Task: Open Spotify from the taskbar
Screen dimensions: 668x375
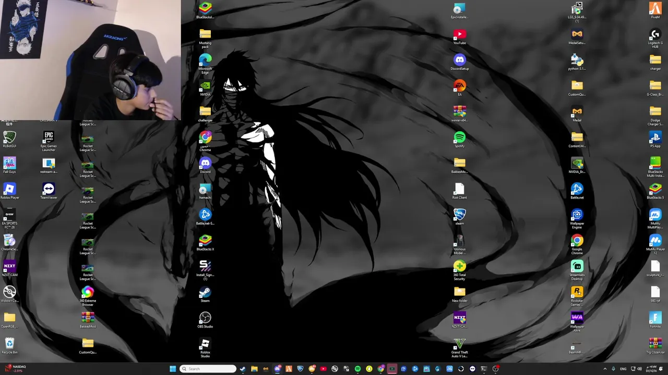Action: 357,369
